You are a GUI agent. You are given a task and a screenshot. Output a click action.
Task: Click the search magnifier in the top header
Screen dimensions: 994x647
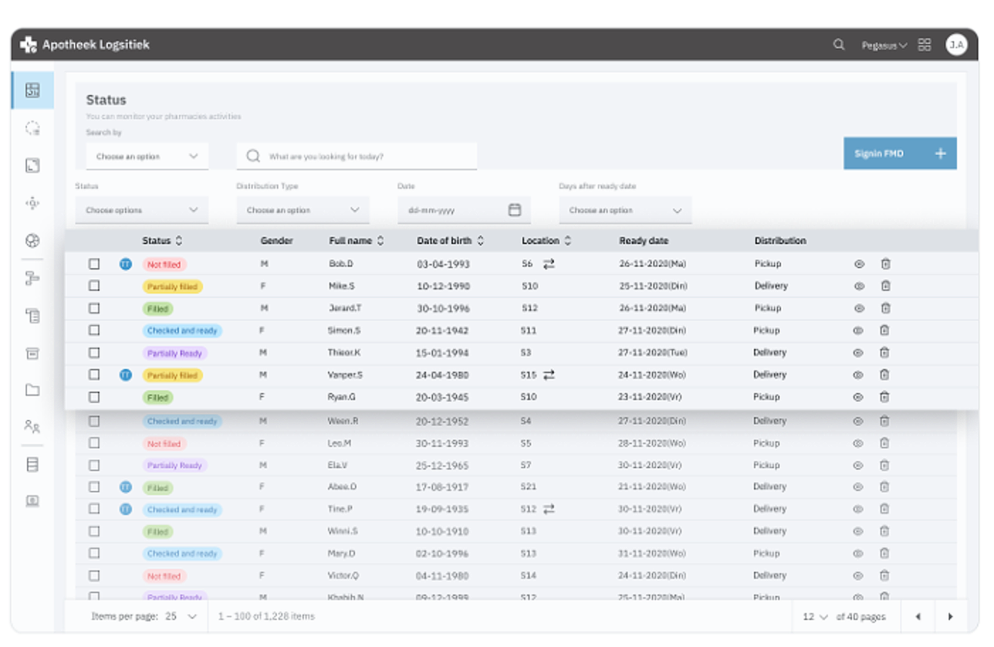tap(838, 45)
